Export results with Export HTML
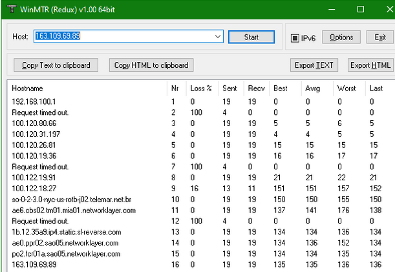This screenshot has width=395, height=272. [x=370, y=65]
